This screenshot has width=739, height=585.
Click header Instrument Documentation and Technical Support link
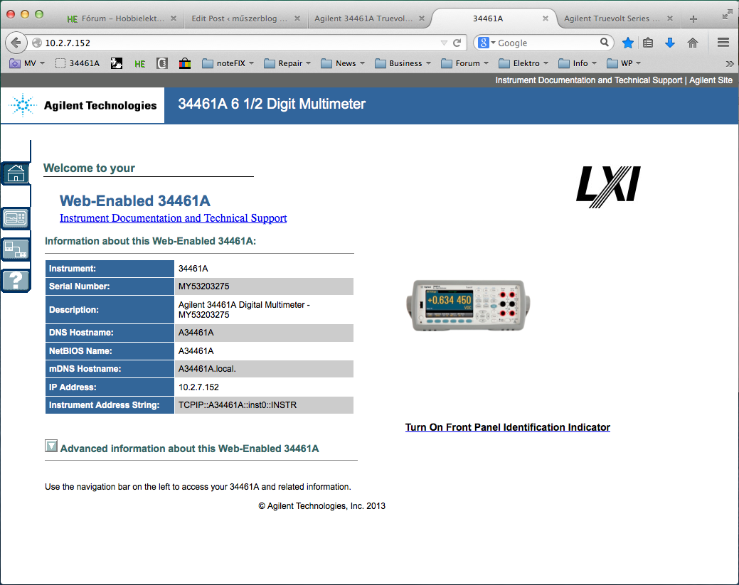pos(589,80)
